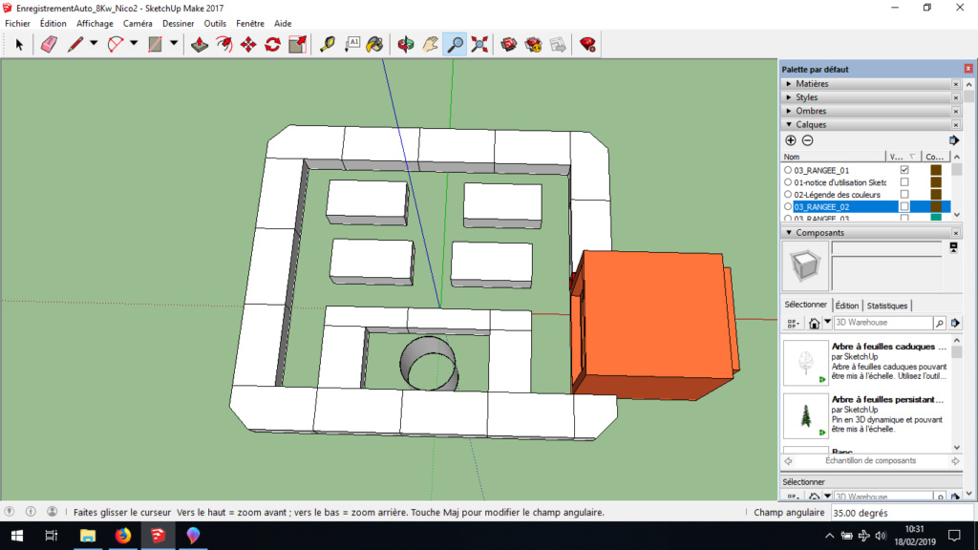
Task: Activate the Pan hand tool
Action: (431, 44)
